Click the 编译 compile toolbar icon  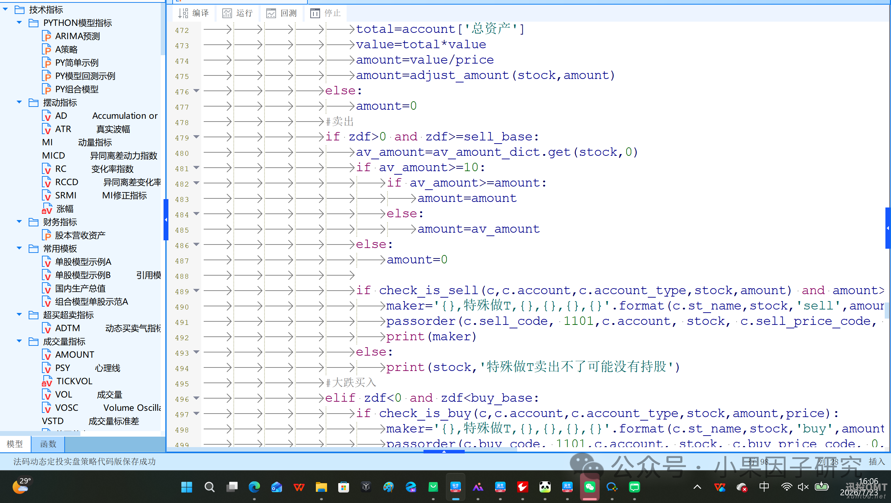click(193, 13)
